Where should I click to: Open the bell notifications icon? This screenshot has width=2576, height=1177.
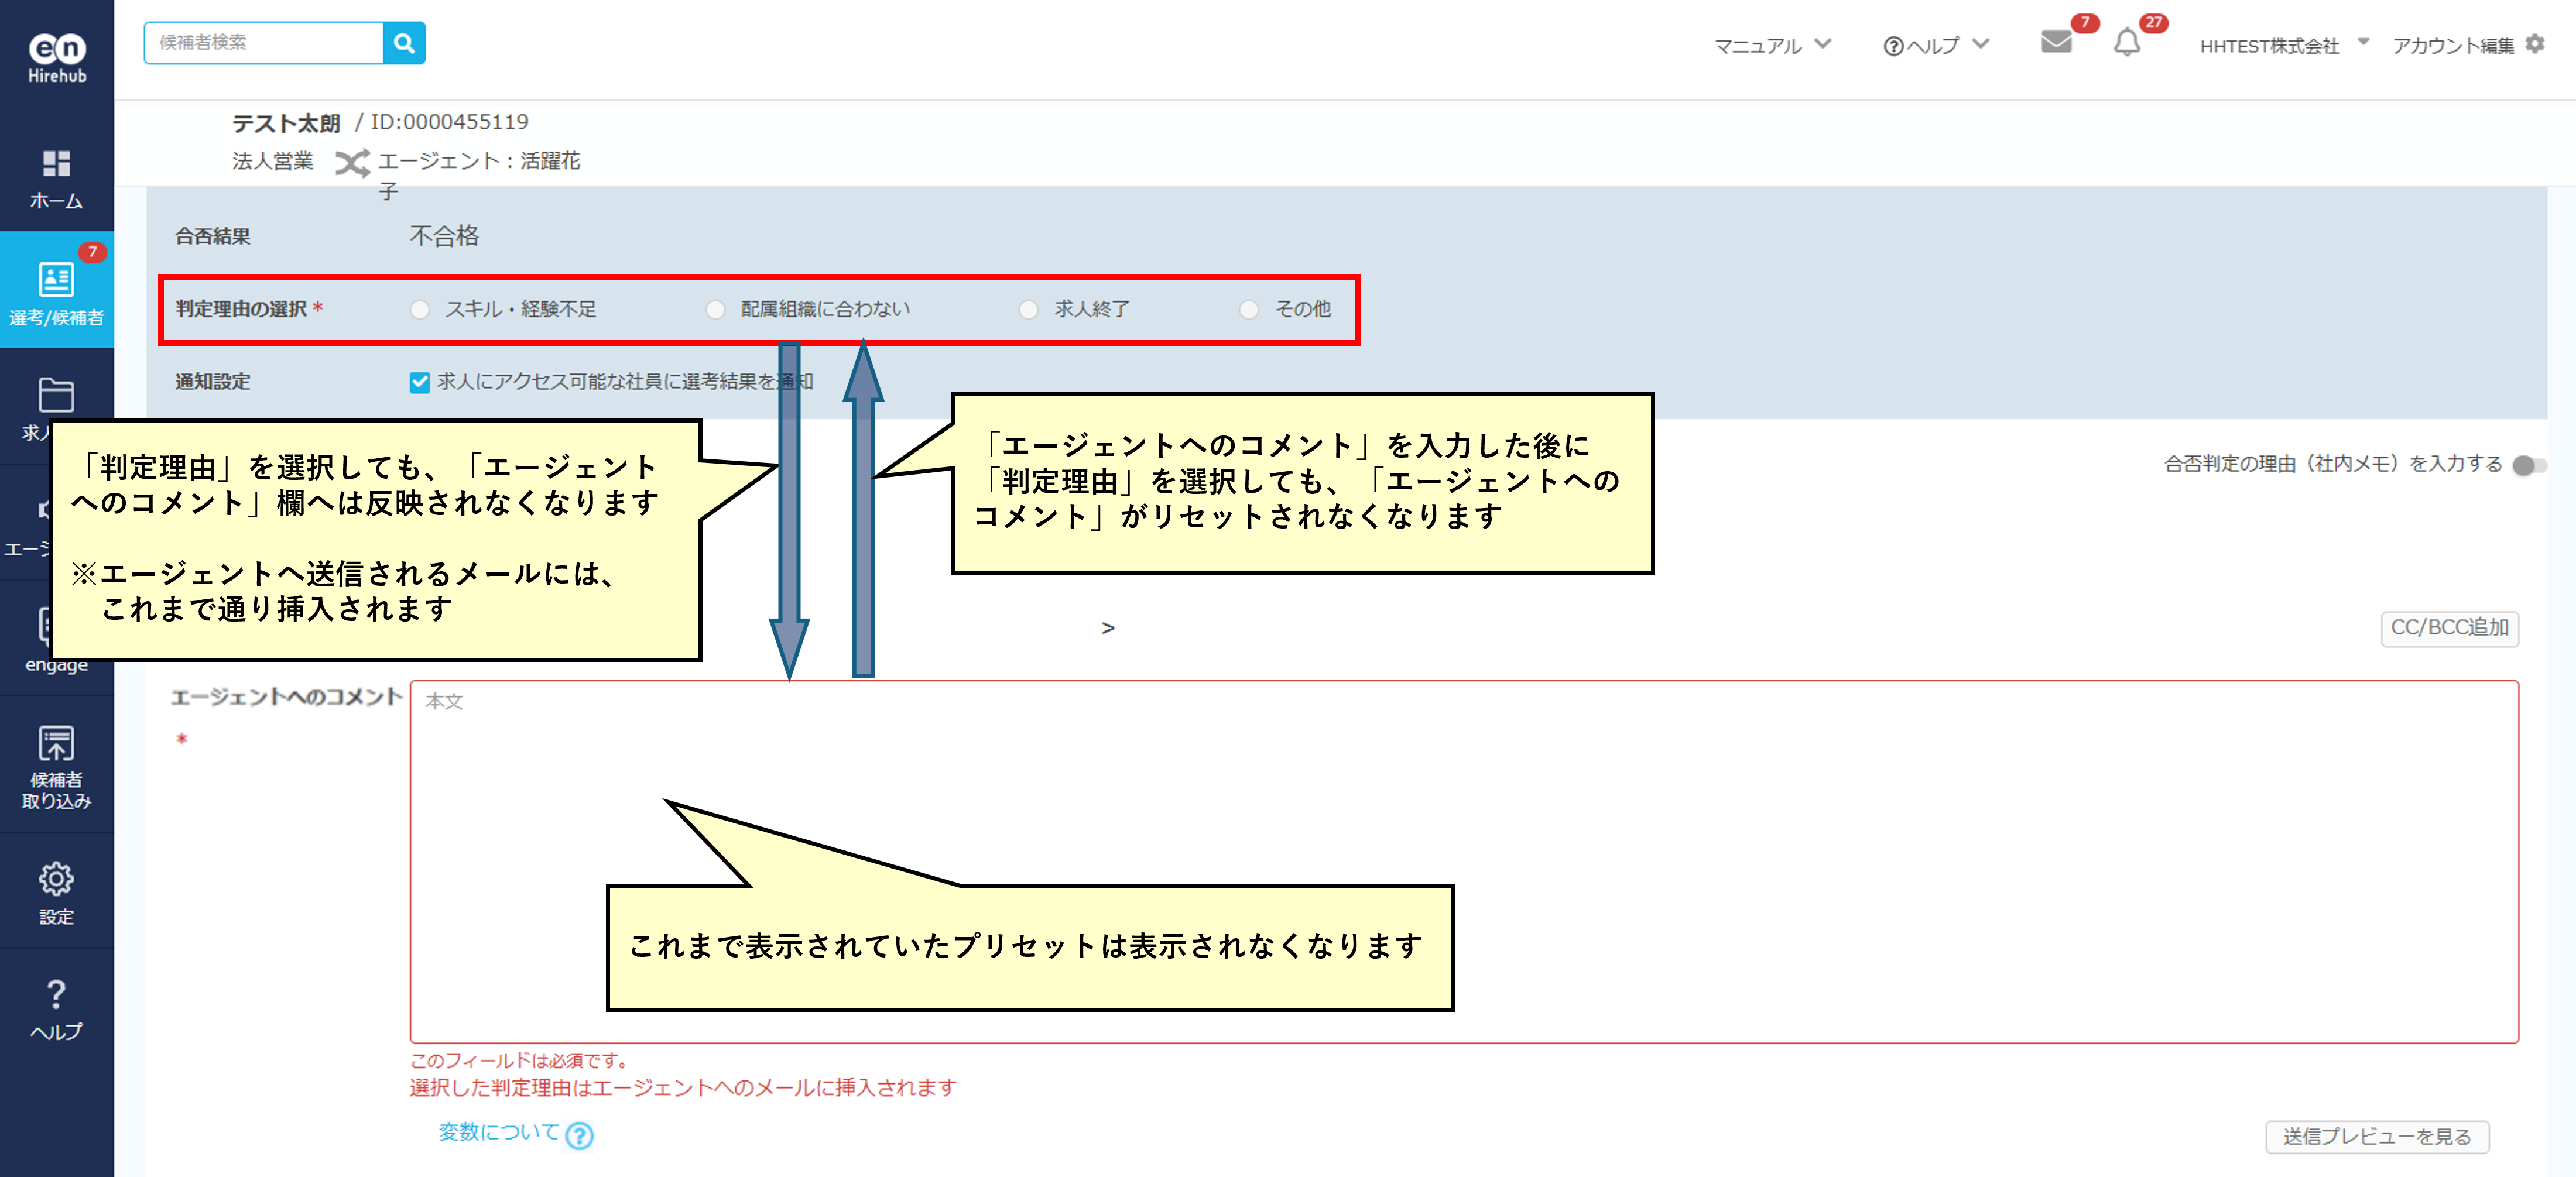click(2127, 43)
